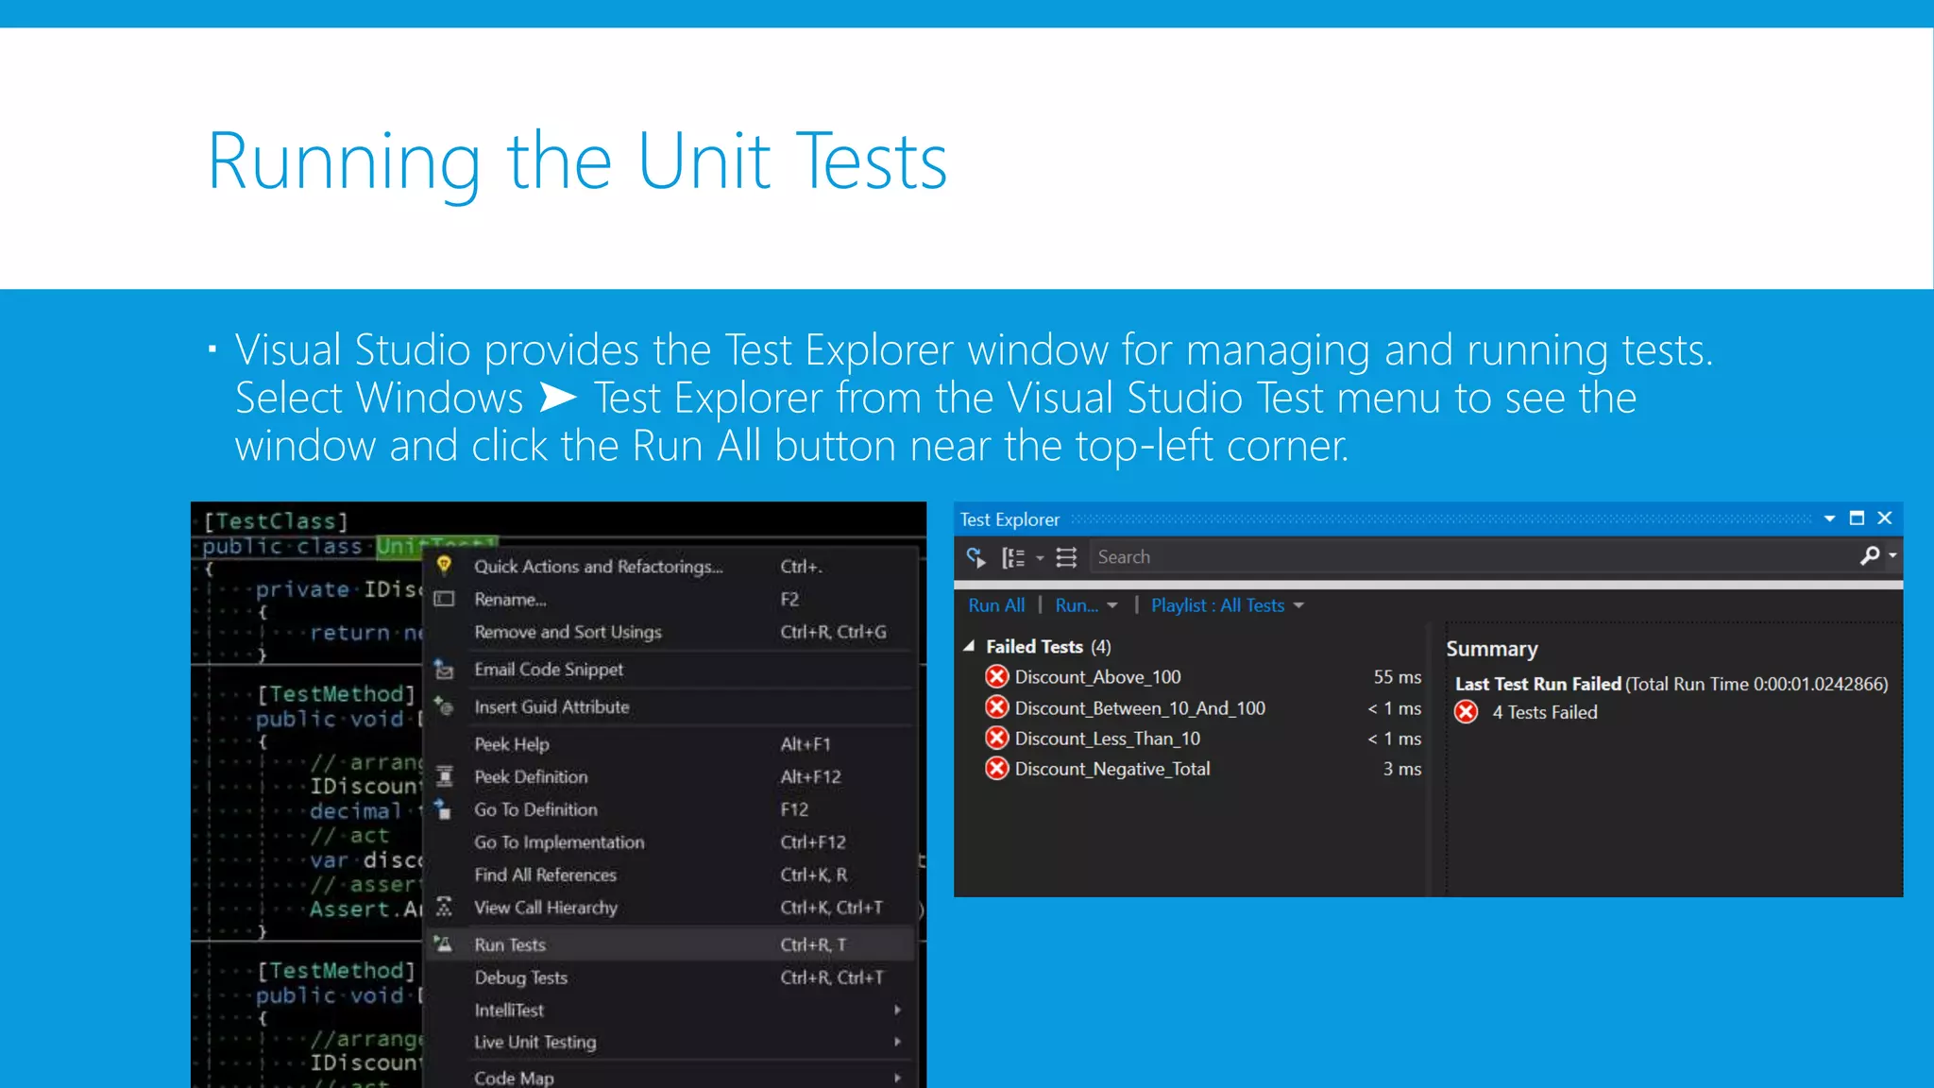Click the Insert Guid Attribute icon

[444, 706]
